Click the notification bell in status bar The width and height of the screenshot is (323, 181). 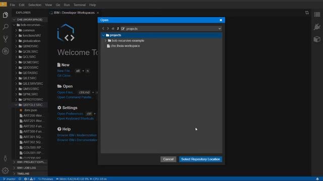(317, 179)
